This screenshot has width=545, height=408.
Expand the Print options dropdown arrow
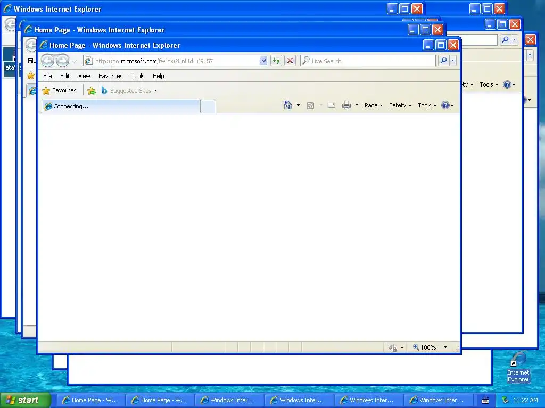point(357,105)
